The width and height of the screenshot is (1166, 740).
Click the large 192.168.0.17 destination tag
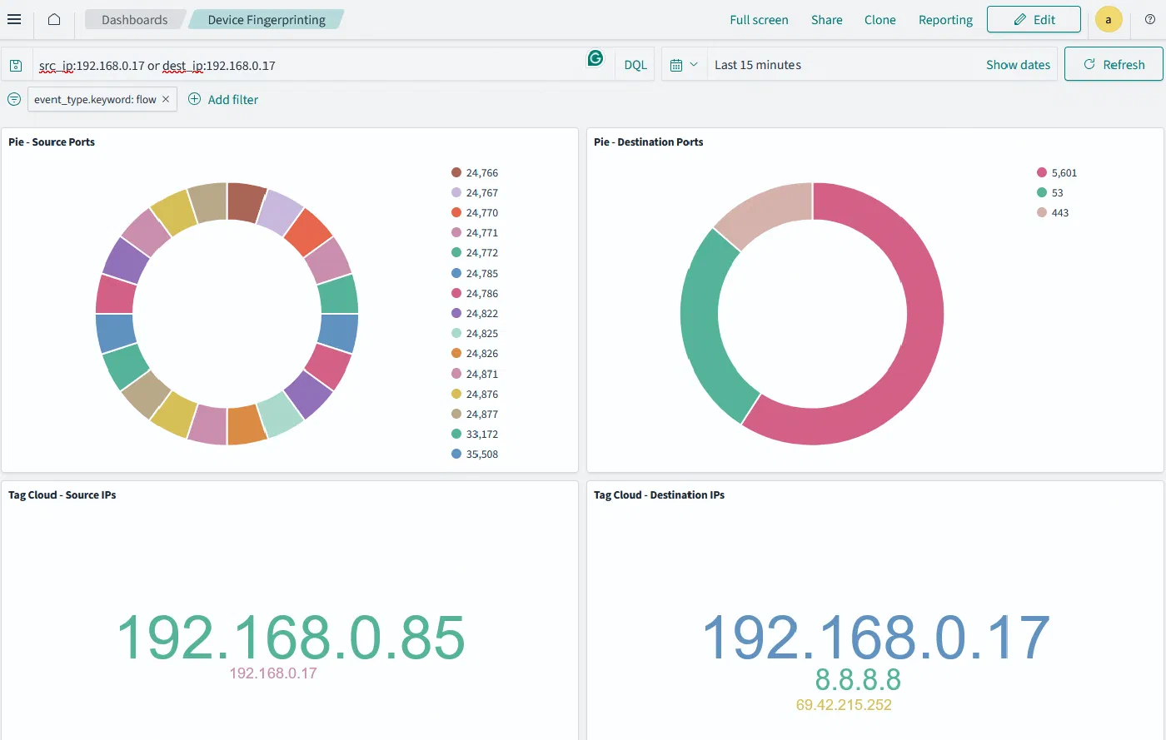(x=875, y=638)
